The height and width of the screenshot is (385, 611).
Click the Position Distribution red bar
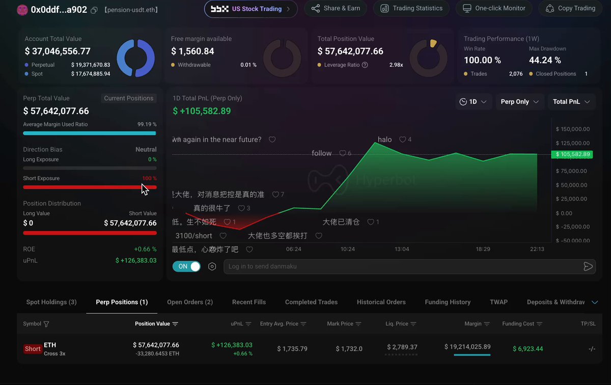point(90,233)
